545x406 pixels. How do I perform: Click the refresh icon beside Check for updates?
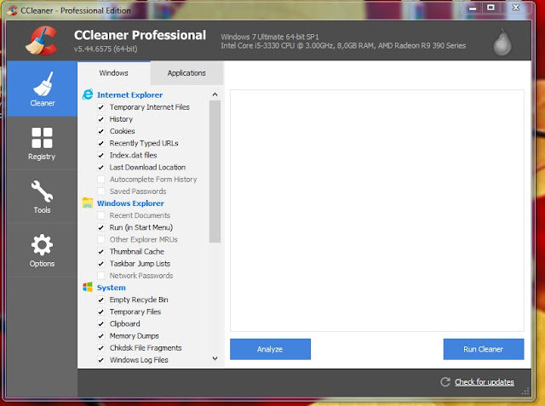445,382
